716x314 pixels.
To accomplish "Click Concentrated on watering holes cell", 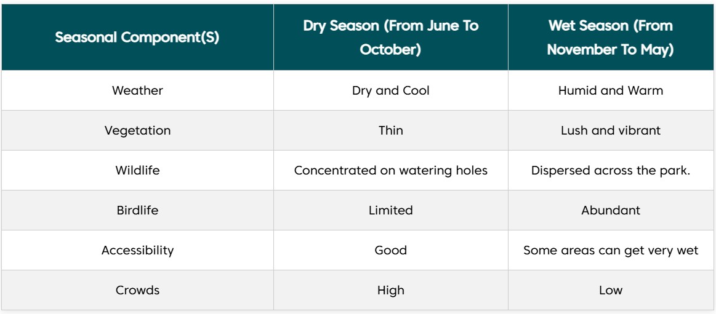I will pos(390,170).
